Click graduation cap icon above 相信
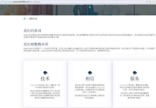 click(90, 73)
